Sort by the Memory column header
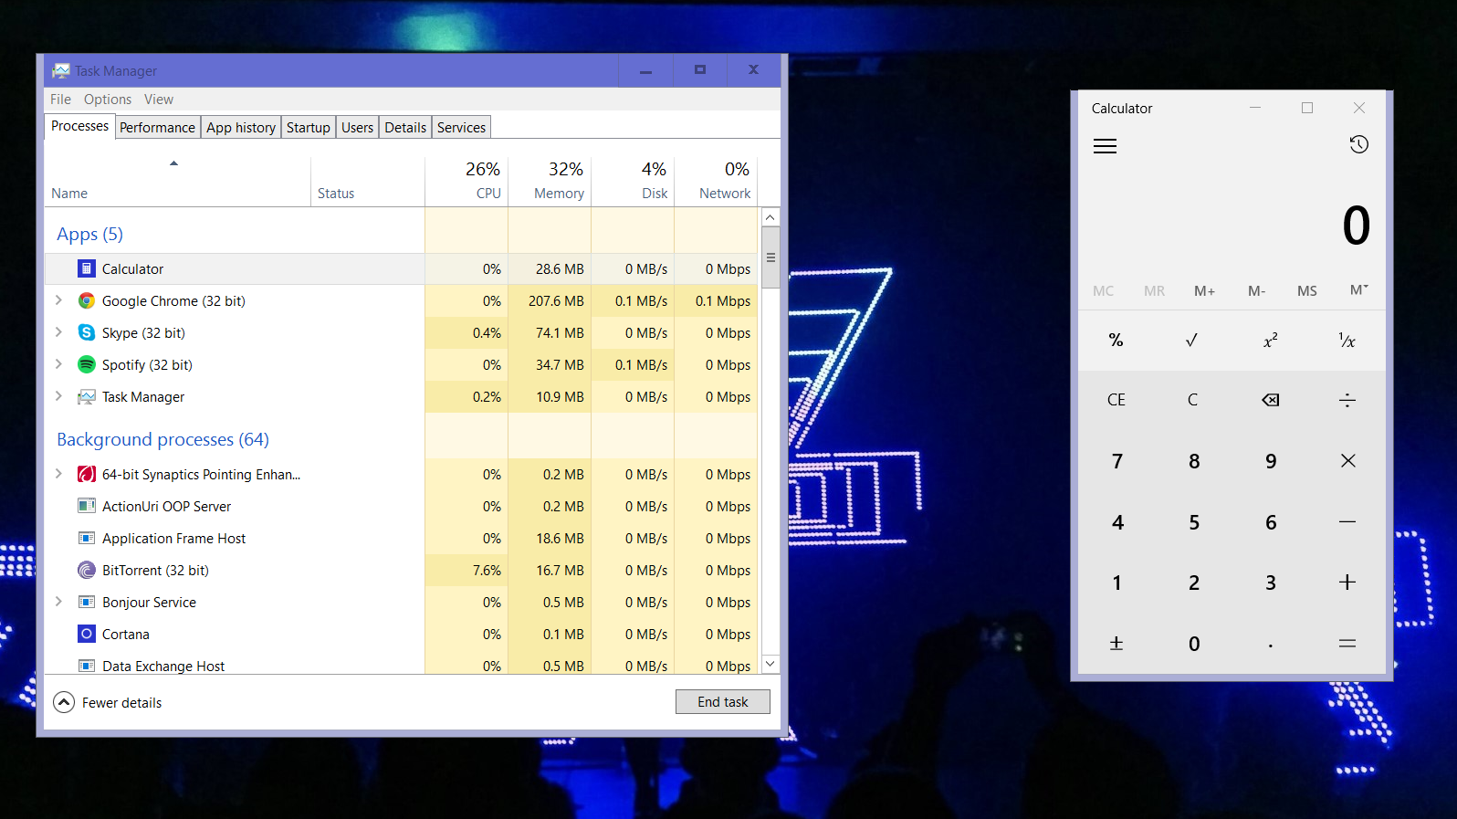The image size is (1457, 819). click(x=550, y=180)
